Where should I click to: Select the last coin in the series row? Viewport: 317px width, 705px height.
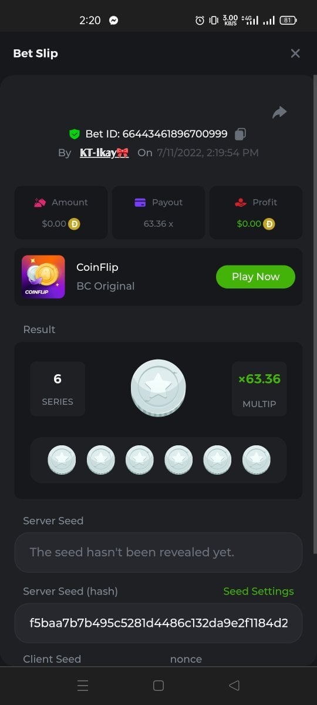(x=256, y=460)
